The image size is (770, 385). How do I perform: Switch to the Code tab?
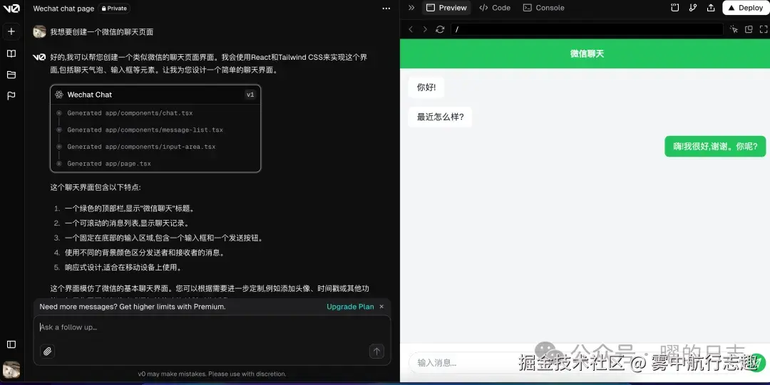click(495, 8)
